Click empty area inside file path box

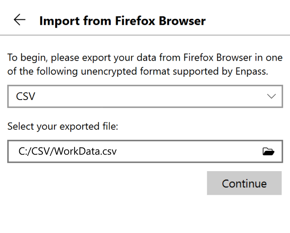(x=188, y=151)
